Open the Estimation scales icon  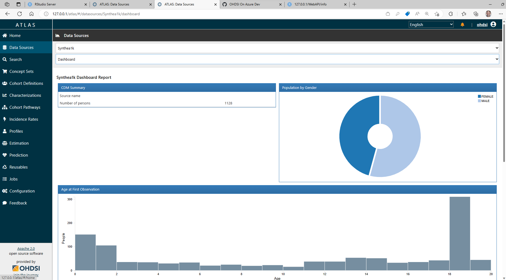coord(5,143)
